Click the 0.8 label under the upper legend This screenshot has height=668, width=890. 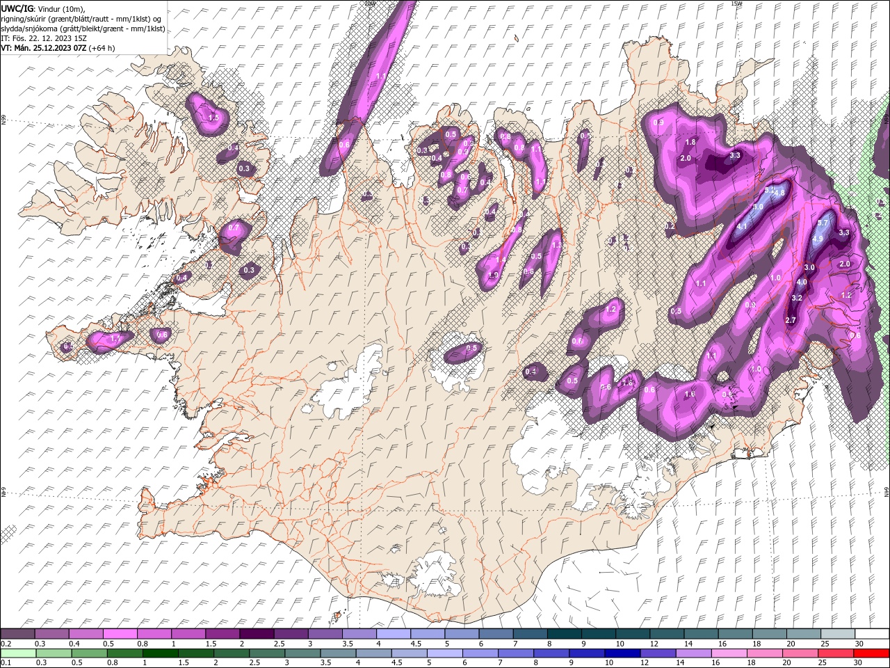(x=143, y=644)
